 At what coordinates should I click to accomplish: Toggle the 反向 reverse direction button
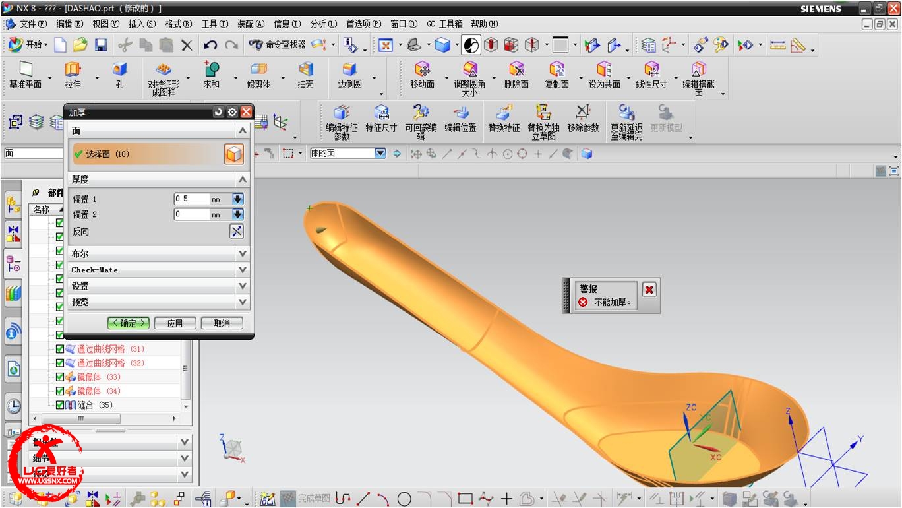[x=236, y=231]
